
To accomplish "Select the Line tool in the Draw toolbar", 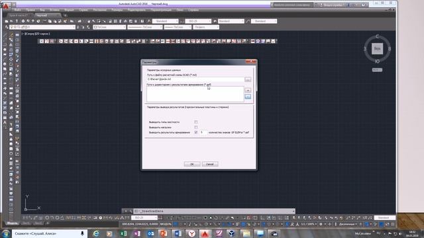I will pos(5,34).
